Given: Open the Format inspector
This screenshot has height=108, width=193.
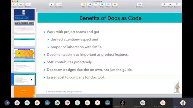Looking at the screenshot, I should point(164,4).
